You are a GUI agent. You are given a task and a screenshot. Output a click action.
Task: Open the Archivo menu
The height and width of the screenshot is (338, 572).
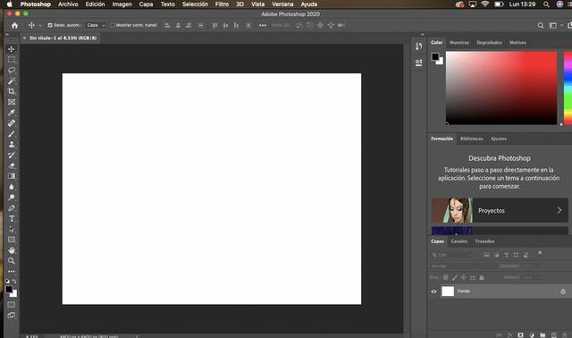[68, 4]
